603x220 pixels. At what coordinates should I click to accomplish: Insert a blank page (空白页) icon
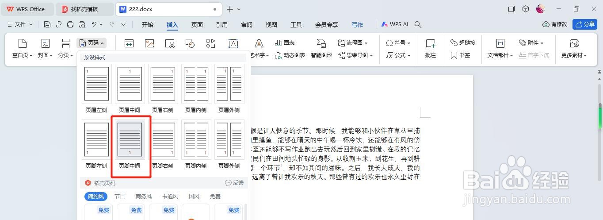[x=22, y=43]
